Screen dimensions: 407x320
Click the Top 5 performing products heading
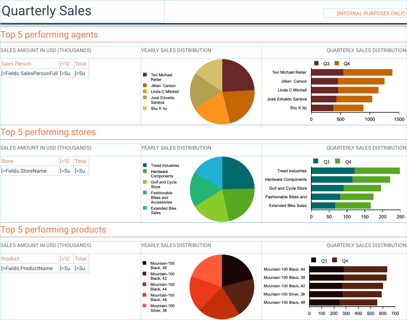coord(53,230)
